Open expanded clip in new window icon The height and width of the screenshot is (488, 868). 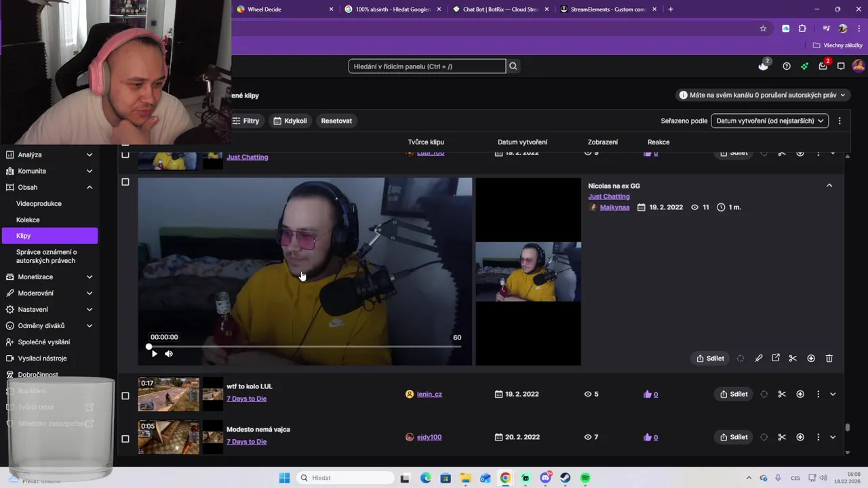tap(776, 359)
